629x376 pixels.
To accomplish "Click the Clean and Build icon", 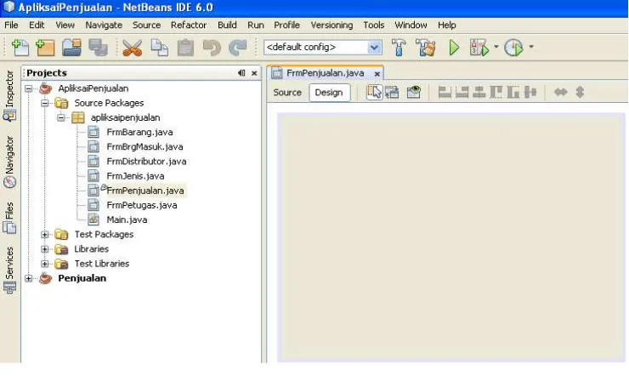I will tap(426, 48).
